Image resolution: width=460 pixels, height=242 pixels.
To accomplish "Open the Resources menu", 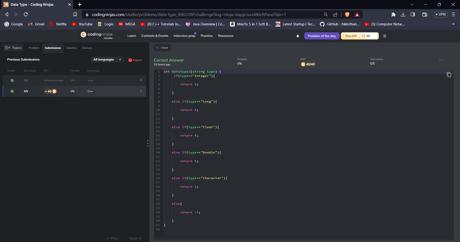I will pos(226,36).
